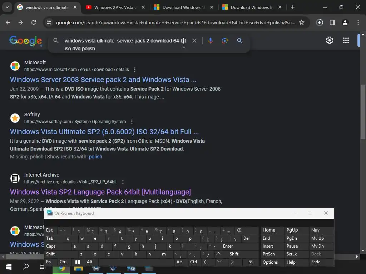The height and width of the screenshot is (274, 366).
Task: Open Task View on the taskbar
Action: click(x=42, y=267)
